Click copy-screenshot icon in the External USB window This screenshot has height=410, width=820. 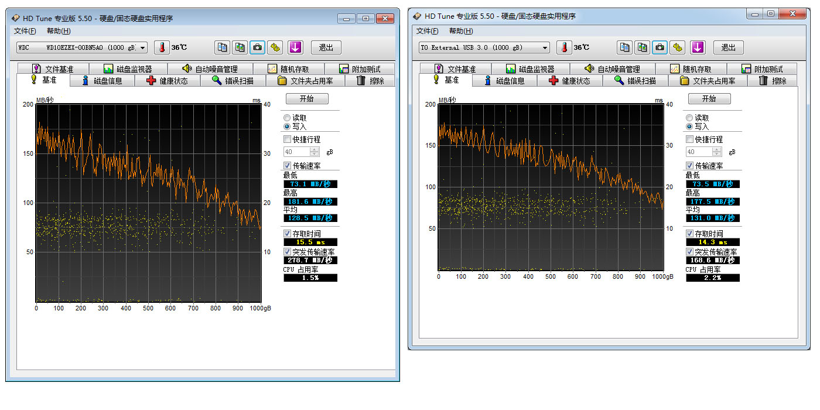point(643,47)
